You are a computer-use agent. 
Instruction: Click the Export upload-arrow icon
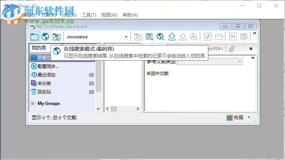click(183, 37)
